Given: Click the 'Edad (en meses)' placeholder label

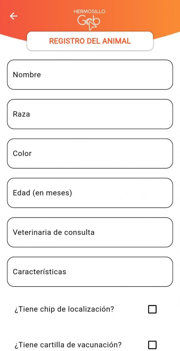Looking at the screenshot, I should pos(42,193).
